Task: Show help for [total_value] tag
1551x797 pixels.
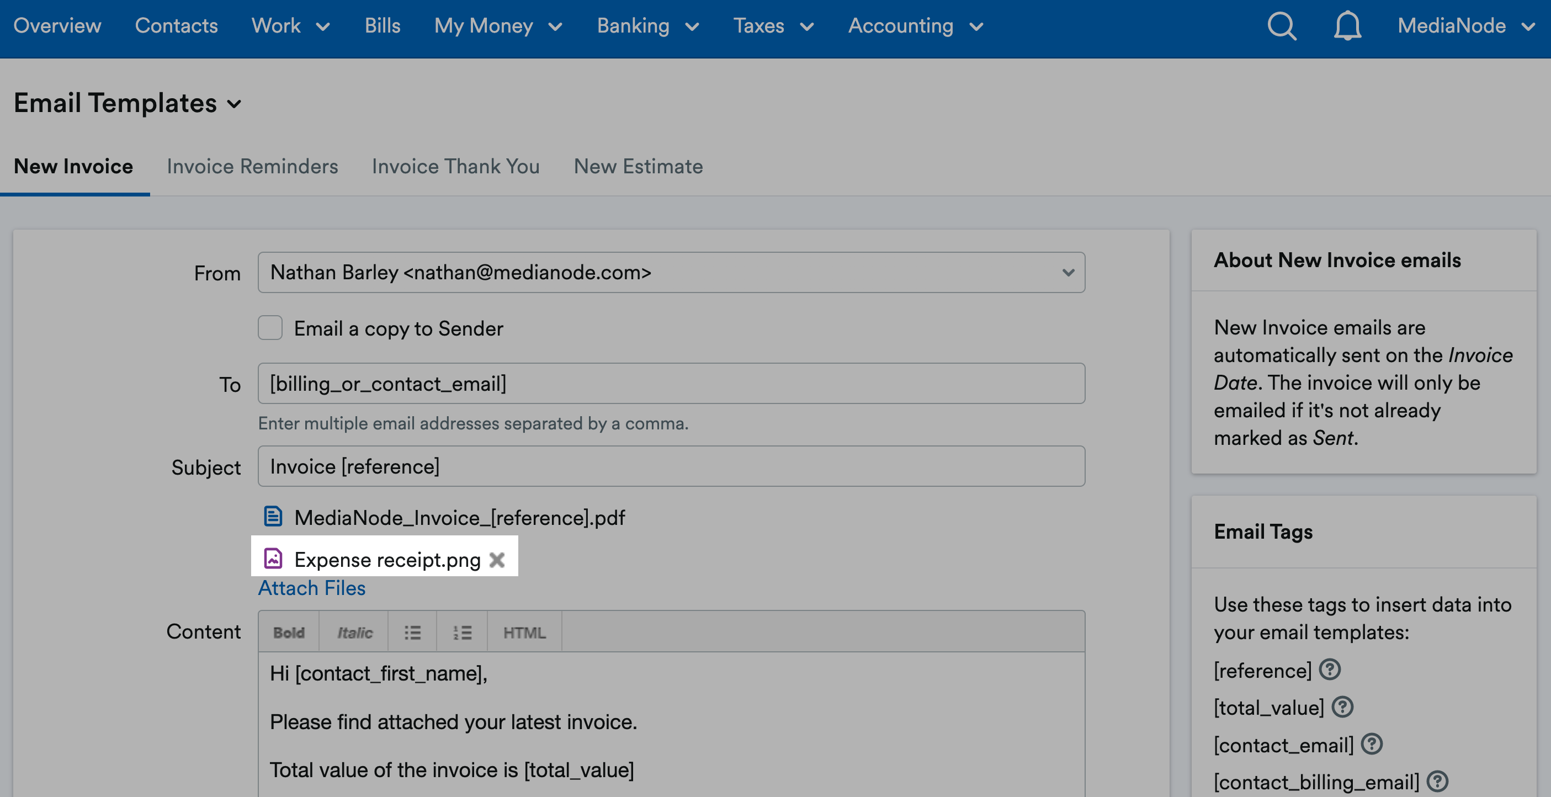Action: (x=1342, y=706)
